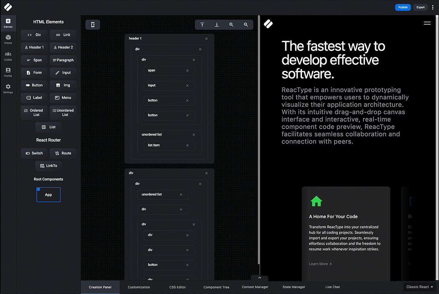Switch to the Customization tab

coord(139,287)
